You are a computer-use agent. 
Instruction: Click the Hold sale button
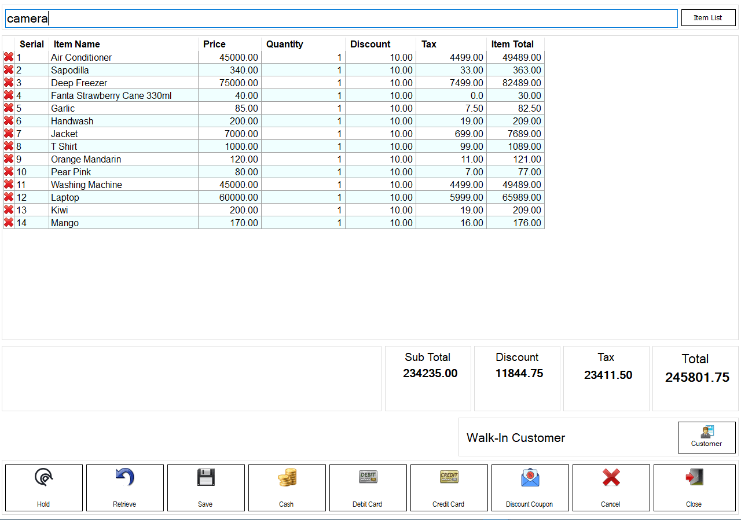click(x=44, y=488)
